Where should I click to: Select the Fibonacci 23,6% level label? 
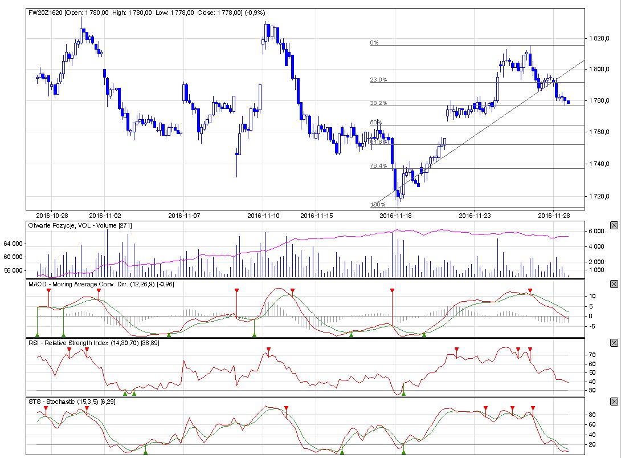[378, 80]
